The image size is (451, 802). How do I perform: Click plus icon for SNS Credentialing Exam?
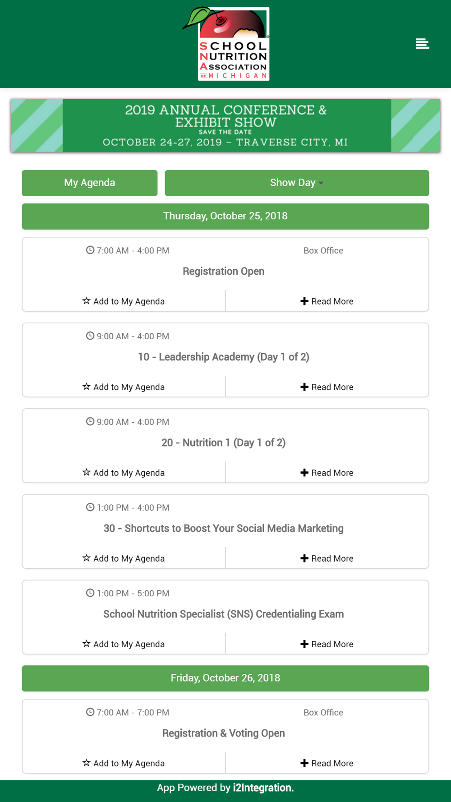(x=304, y=644)
